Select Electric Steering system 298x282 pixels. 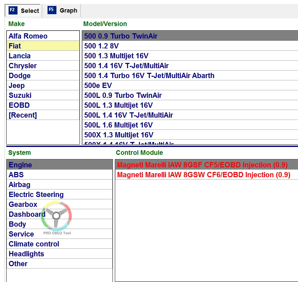coord(59,194)
